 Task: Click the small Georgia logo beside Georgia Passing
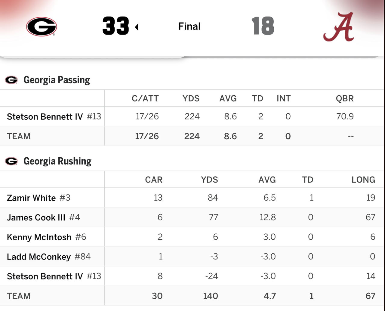coord(11,80)
